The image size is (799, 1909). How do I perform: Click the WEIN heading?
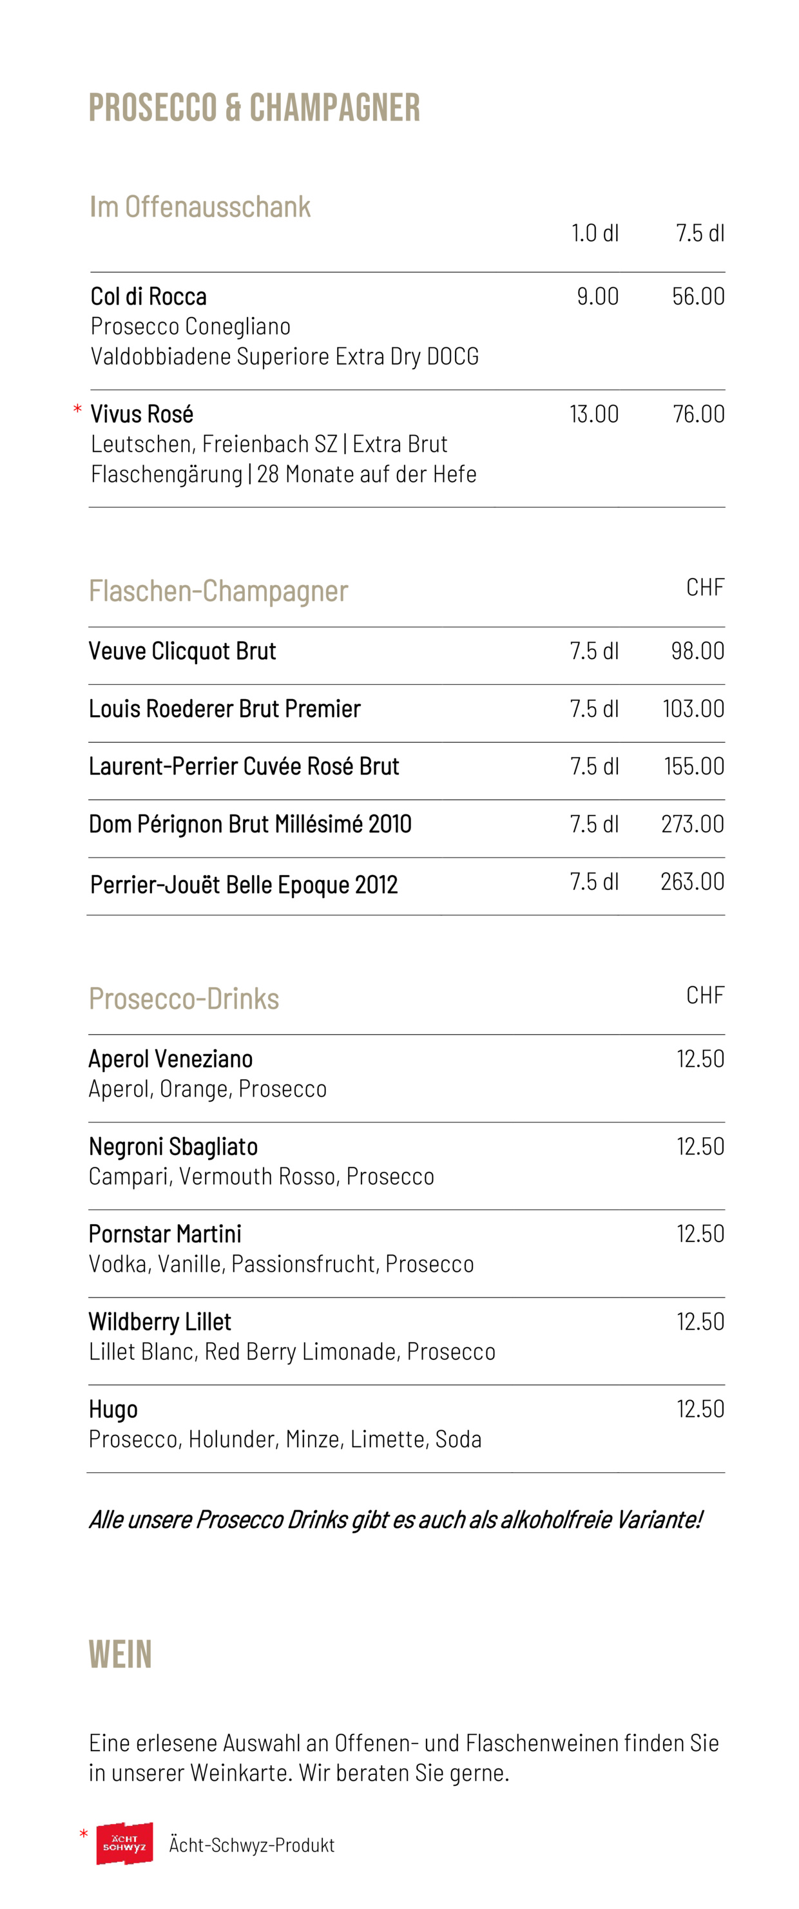(x=120, y=1654)
